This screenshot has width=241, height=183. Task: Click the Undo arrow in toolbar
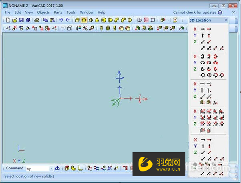(61, 20)
